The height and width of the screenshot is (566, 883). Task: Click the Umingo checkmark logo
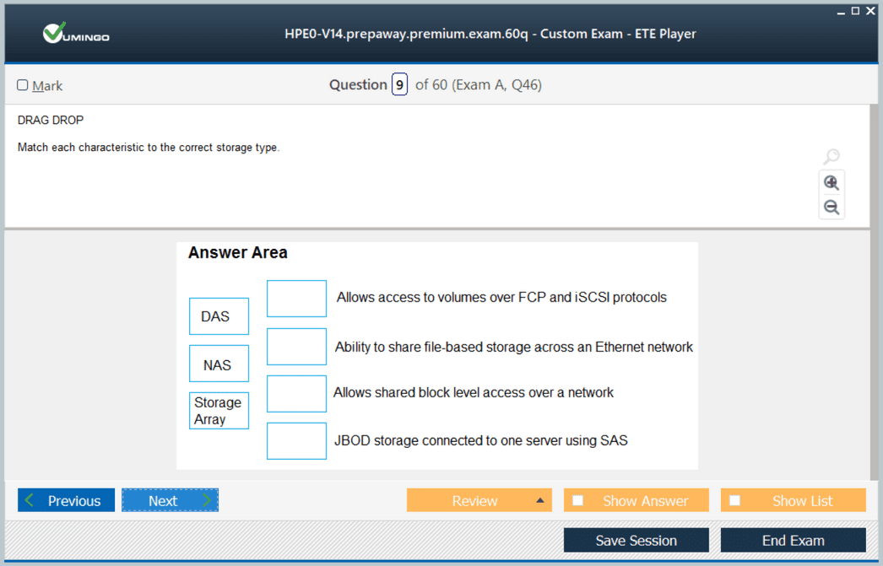[x=76, y=33]
